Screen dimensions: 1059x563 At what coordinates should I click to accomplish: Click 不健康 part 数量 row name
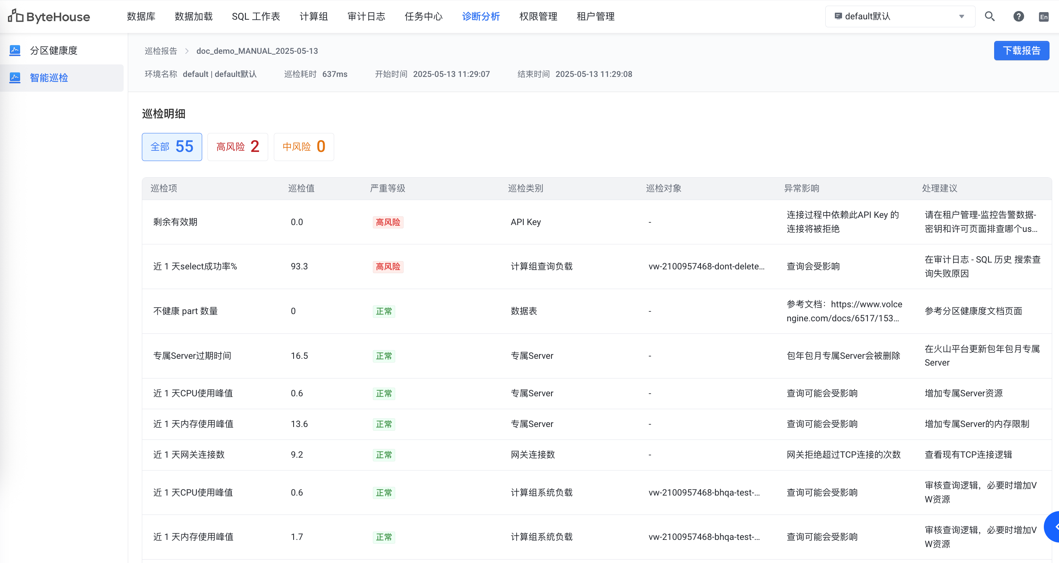(x=185, y=311)
